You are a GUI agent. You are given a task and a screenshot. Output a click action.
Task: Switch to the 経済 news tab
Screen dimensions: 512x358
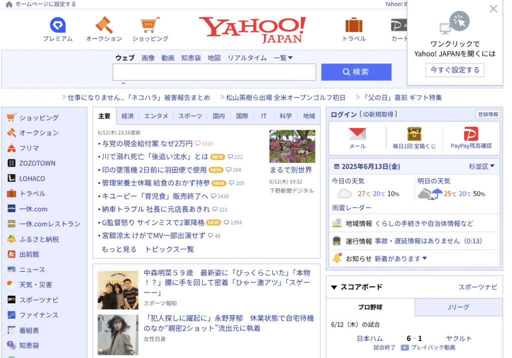click(127, 116)
